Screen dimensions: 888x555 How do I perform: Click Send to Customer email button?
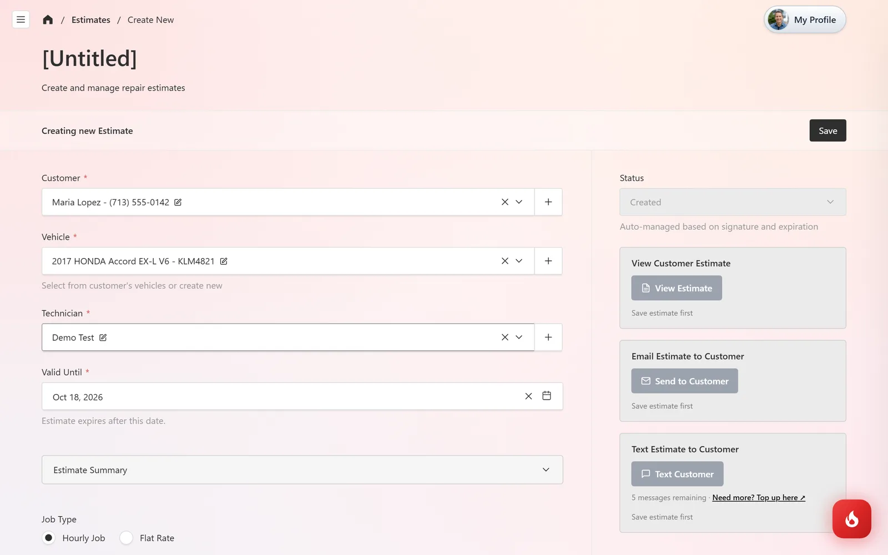pos(684,381)
